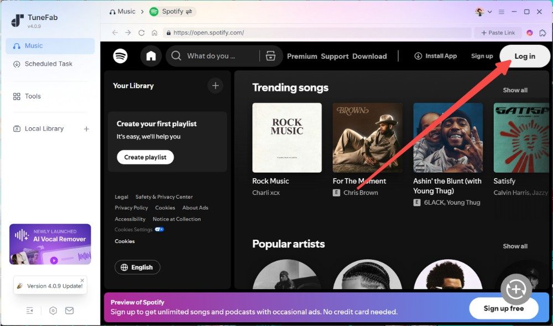Dismiss the Version 4.0.9 Update notice

[82, 280]
